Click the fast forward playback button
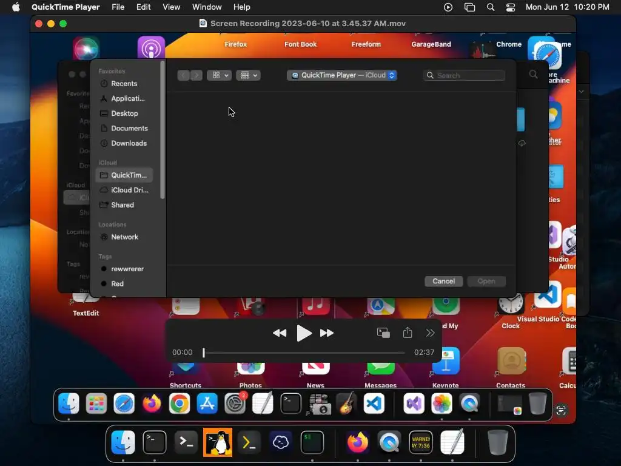Viewport: 621px width, 466px height. tap(327, 333)
